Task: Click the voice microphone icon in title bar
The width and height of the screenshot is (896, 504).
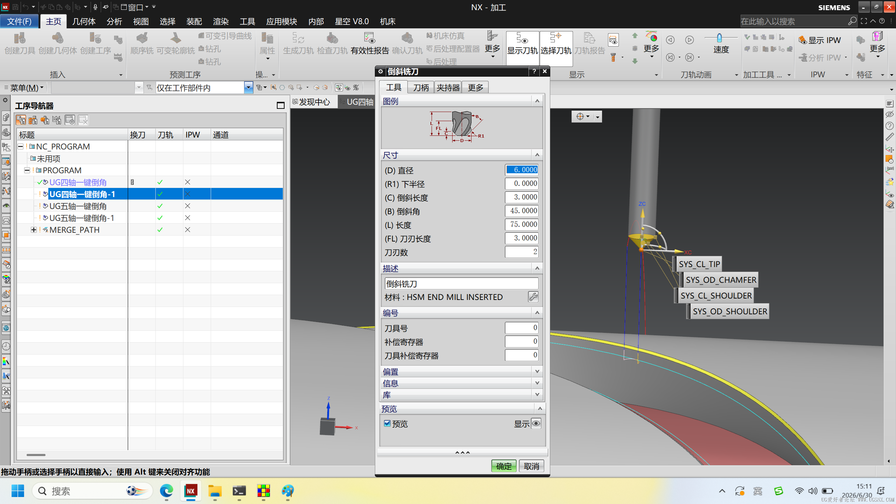Action: [95, 7]
